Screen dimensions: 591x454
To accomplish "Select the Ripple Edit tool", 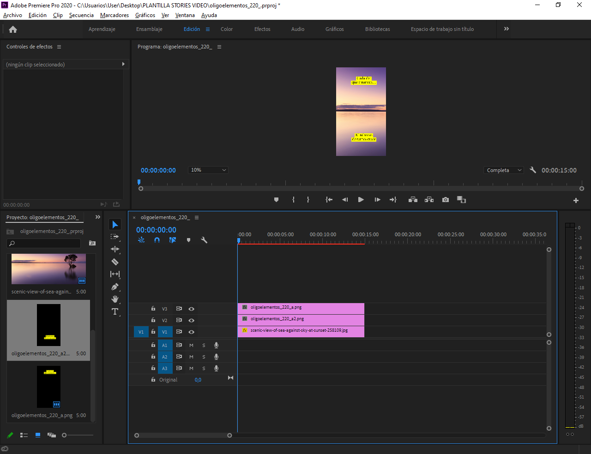I will (115, 249).
